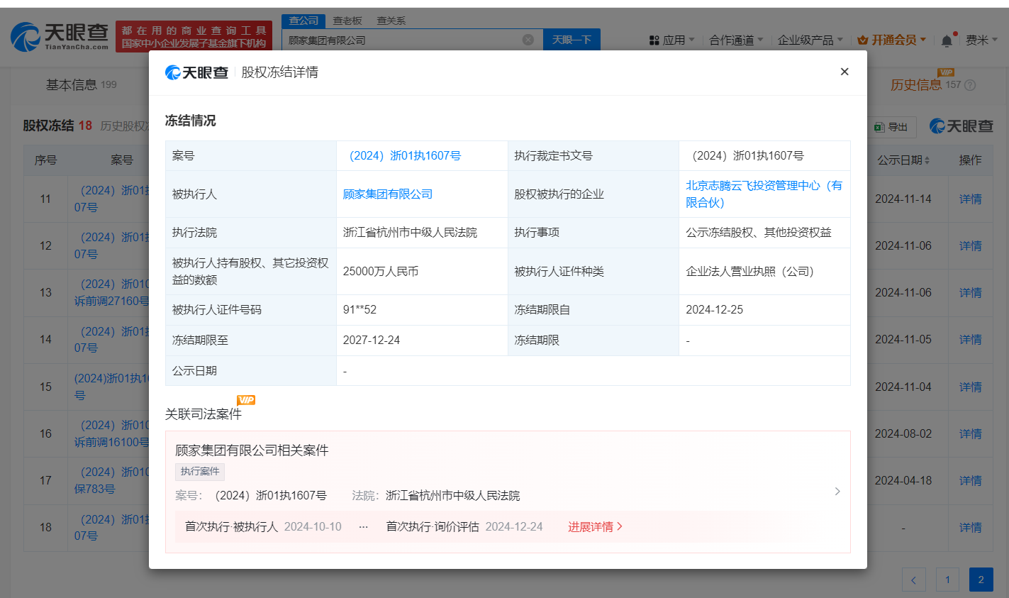Open the 费米 user menu

[981, 40]
